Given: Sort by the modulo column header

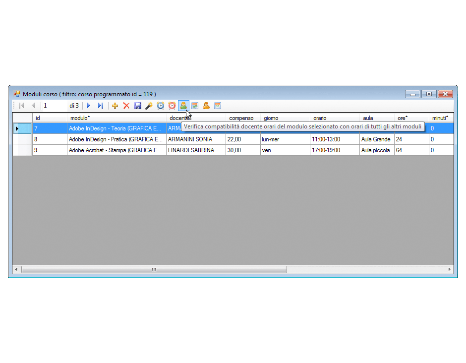Looking at the screenshot, I should tap(116, 118).
